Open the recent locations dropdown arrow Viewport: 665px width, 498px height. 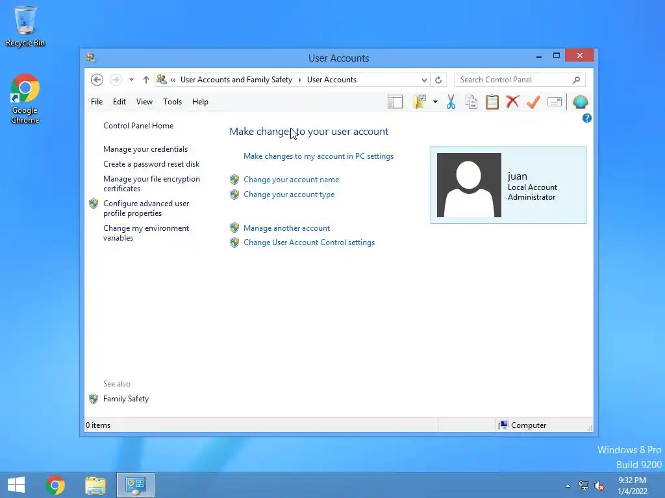point(131,80)
